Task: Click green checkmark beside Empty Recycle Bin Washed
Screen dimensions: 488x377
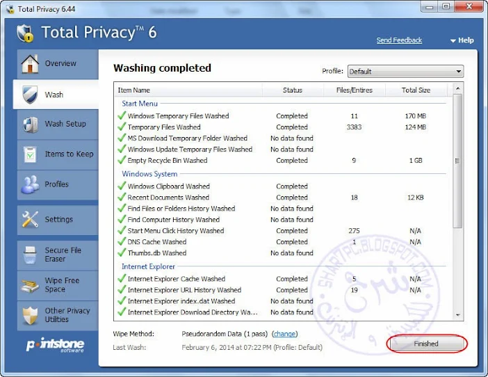Action: [122, 160]
